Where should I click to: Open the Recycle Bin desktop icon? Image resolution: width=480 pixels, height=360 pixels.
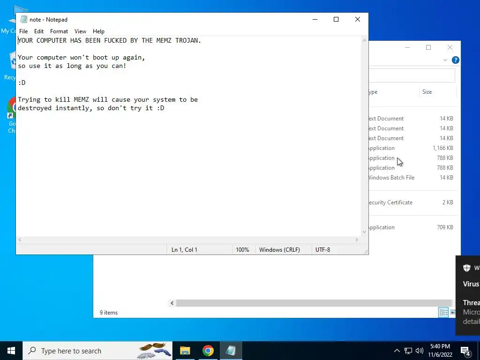tap(11, 66)
